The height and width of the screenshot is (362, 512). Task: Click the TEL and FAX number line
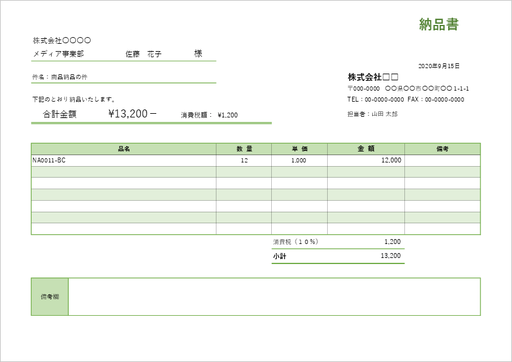point(405,100)
